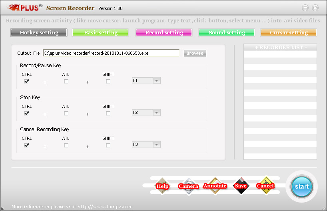This screenshot has width=327, height=211.
Task: Open the Help icon
Action: pos(162,186)
